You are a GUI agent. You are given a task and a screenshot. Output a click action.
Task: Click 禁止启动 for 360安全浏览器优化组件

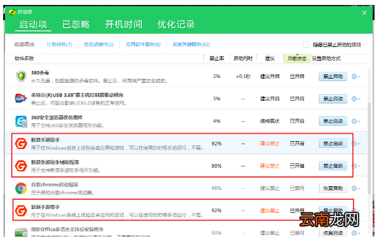tap(333, 121)
